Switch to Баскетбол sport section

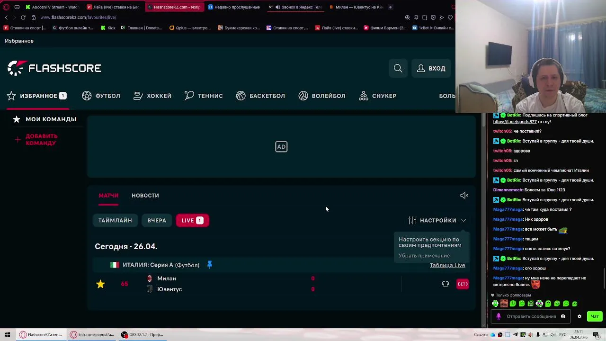tap(260, 96)
